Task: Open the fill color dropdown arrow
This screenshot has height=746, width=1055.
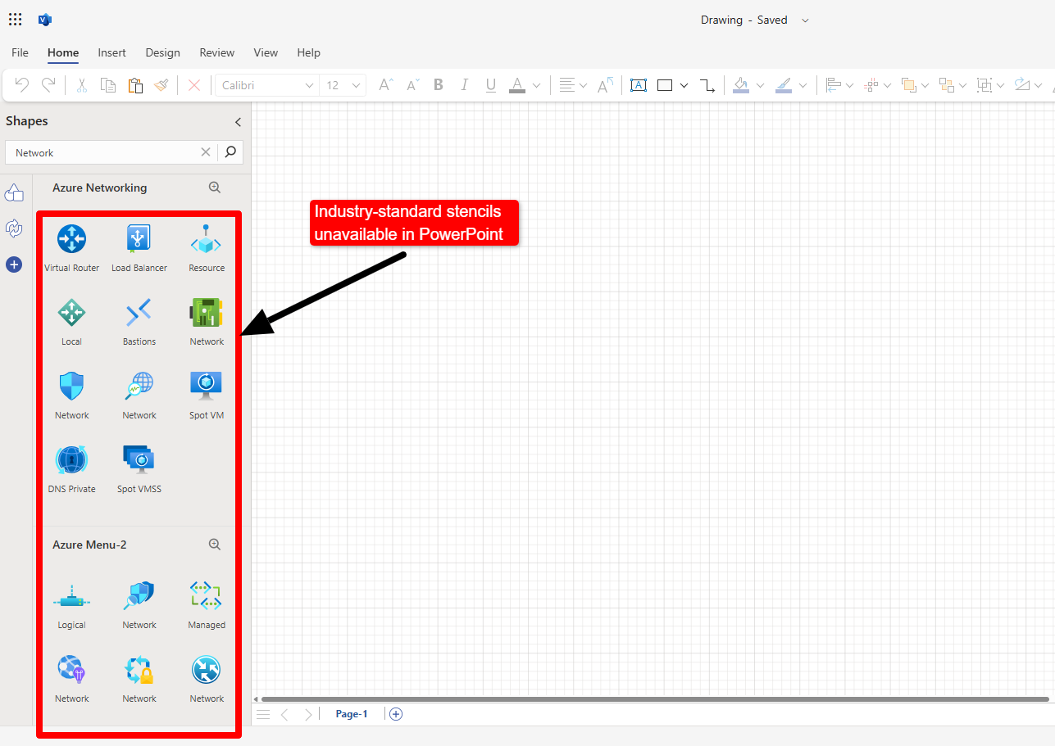Action: tap(760, 85)
